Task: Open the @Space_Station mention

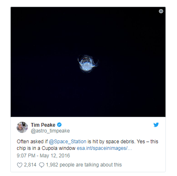Action: pyautogui.click(x=68, y=142)
